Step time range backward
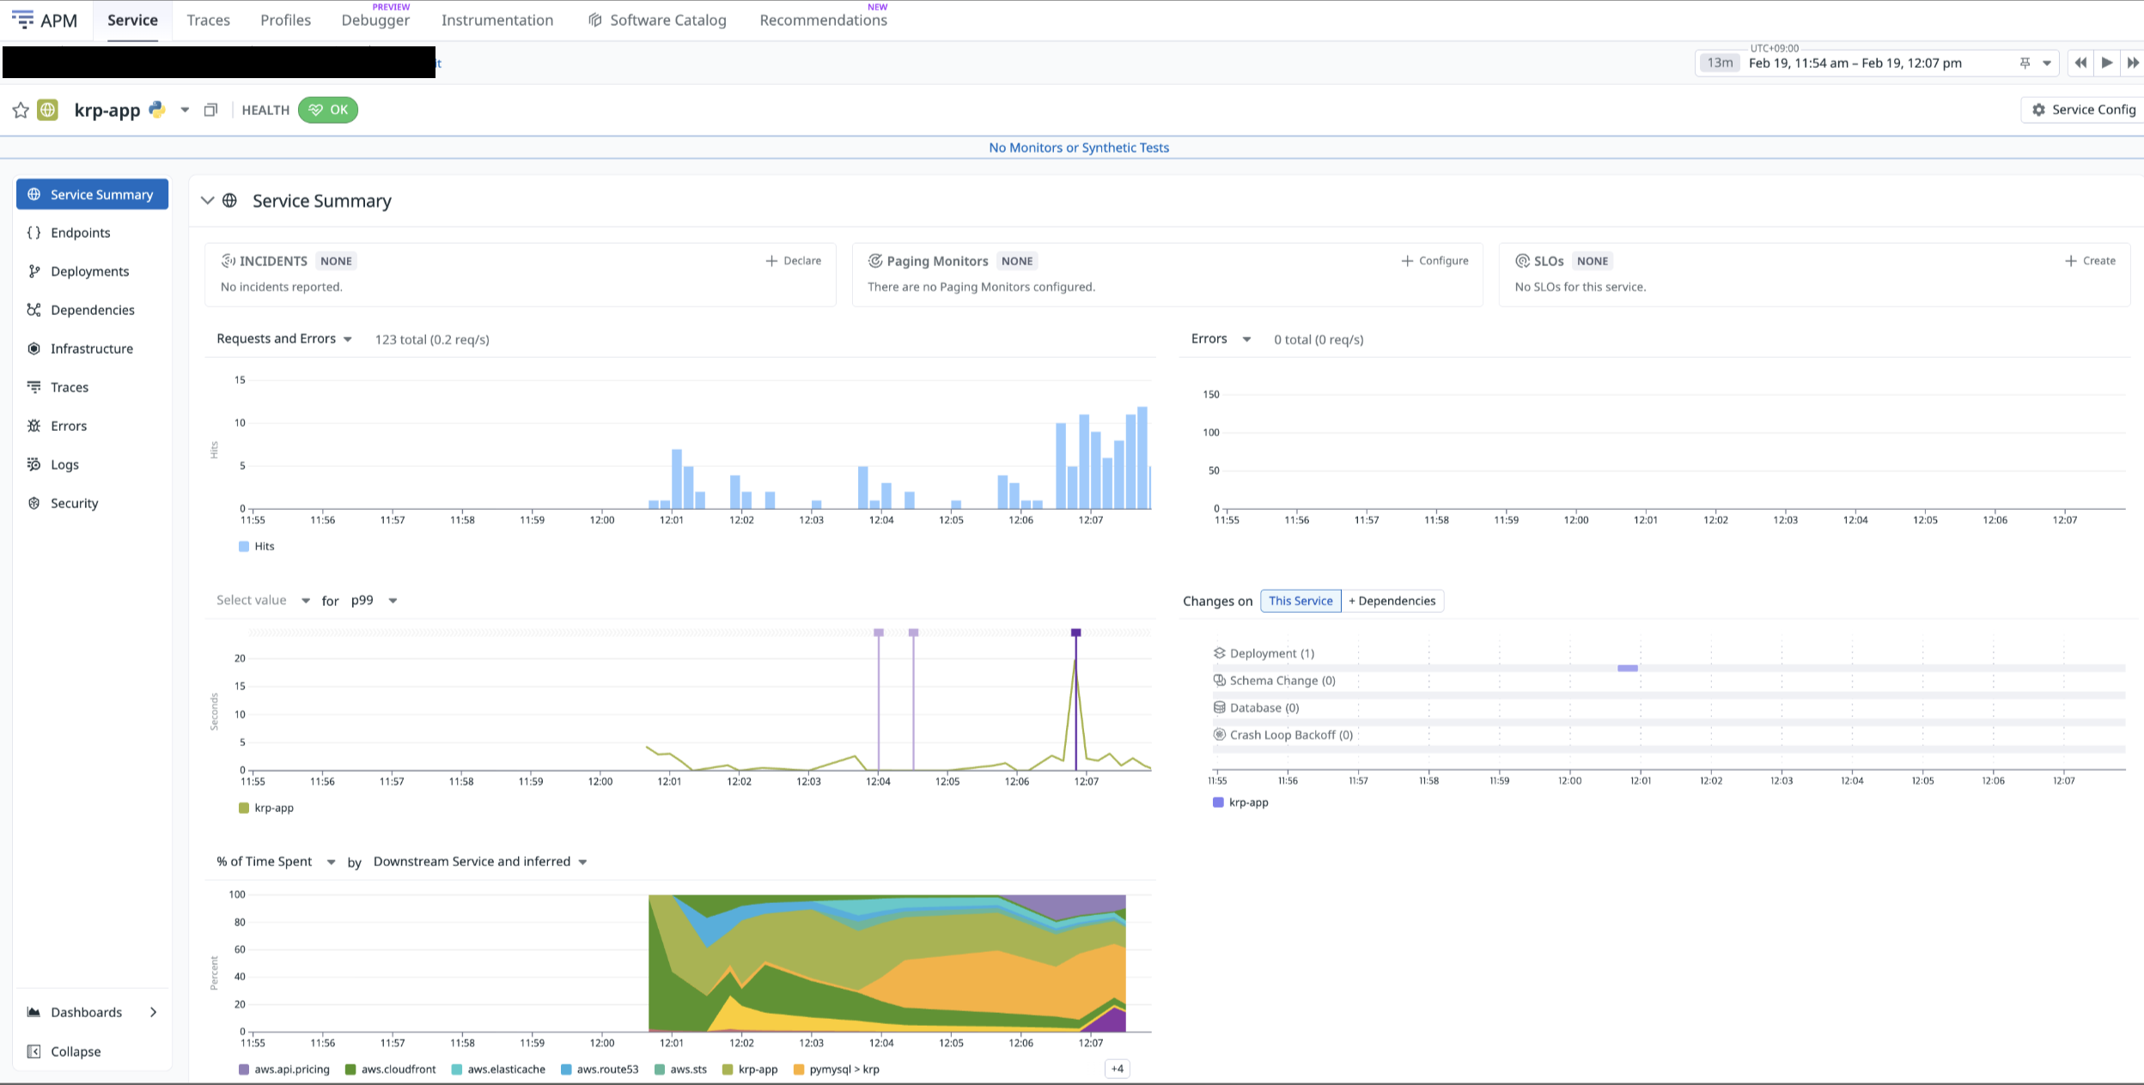The image size is (2144, 1085). [2080, 63]
